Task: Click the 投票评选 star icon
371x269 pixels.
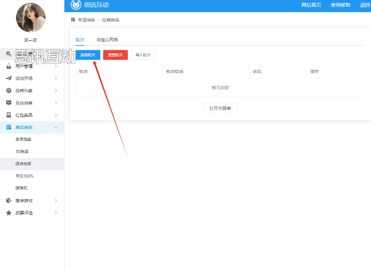Action: 9,213
